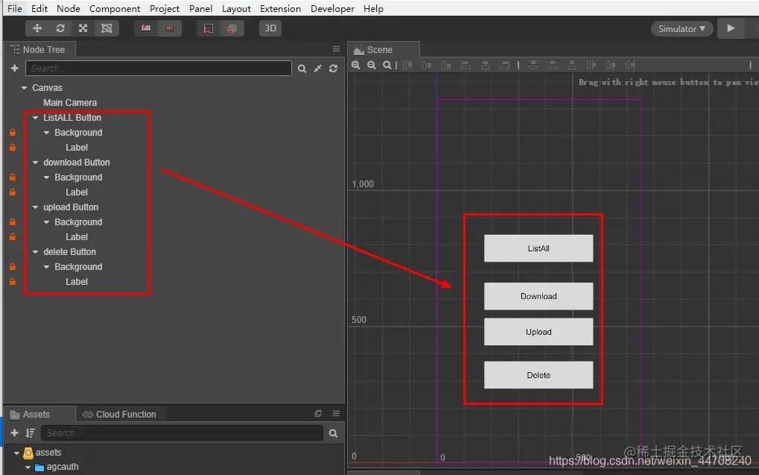Create a new asset with plus icon

pos(14,432)
